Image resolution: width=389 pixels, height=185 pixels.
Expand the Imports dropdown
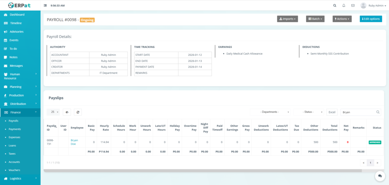click(287, 19)
